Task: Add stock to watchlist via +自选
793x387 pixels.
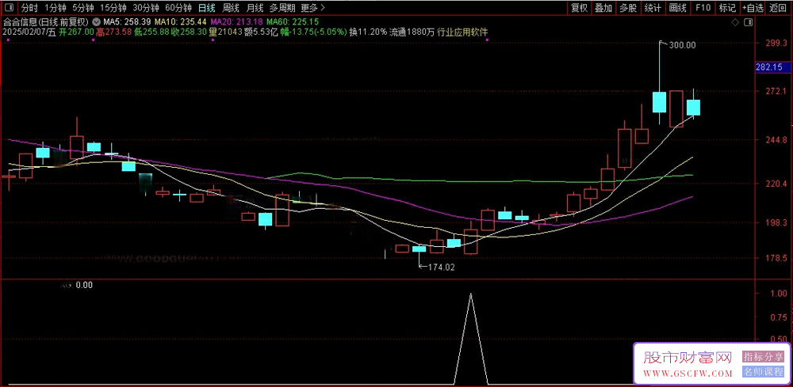Action: click(752, 7)
